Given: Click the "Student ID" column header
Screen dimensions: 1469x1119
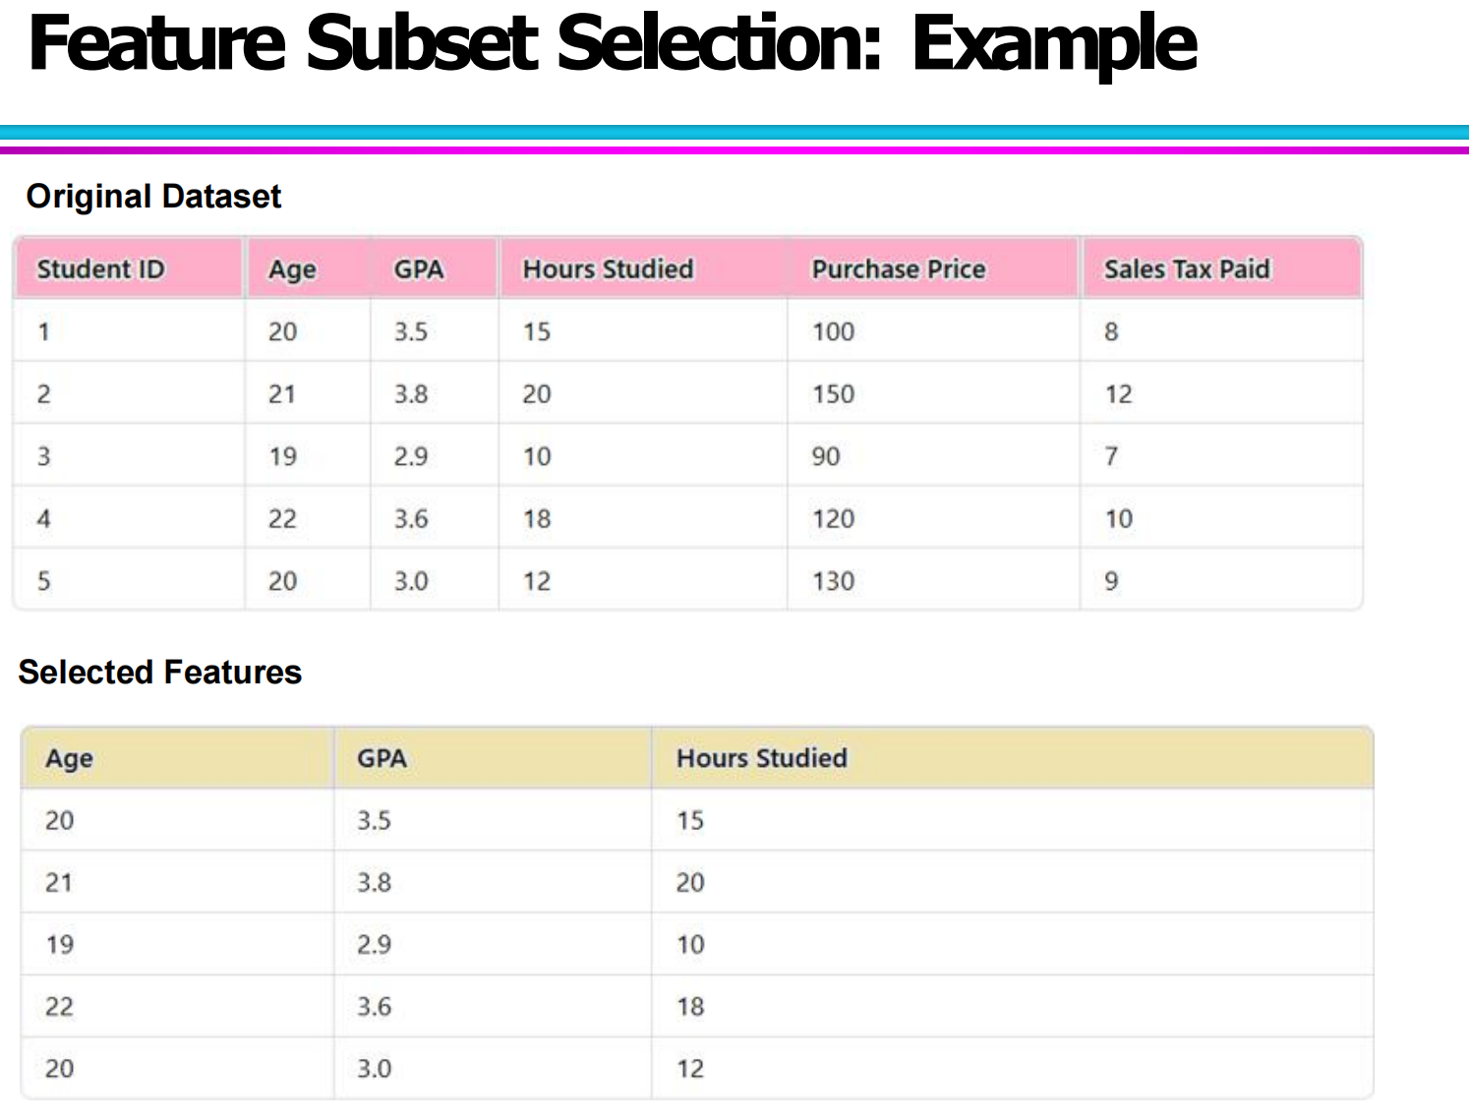Looking at the screenshot, I should (100, 269).
